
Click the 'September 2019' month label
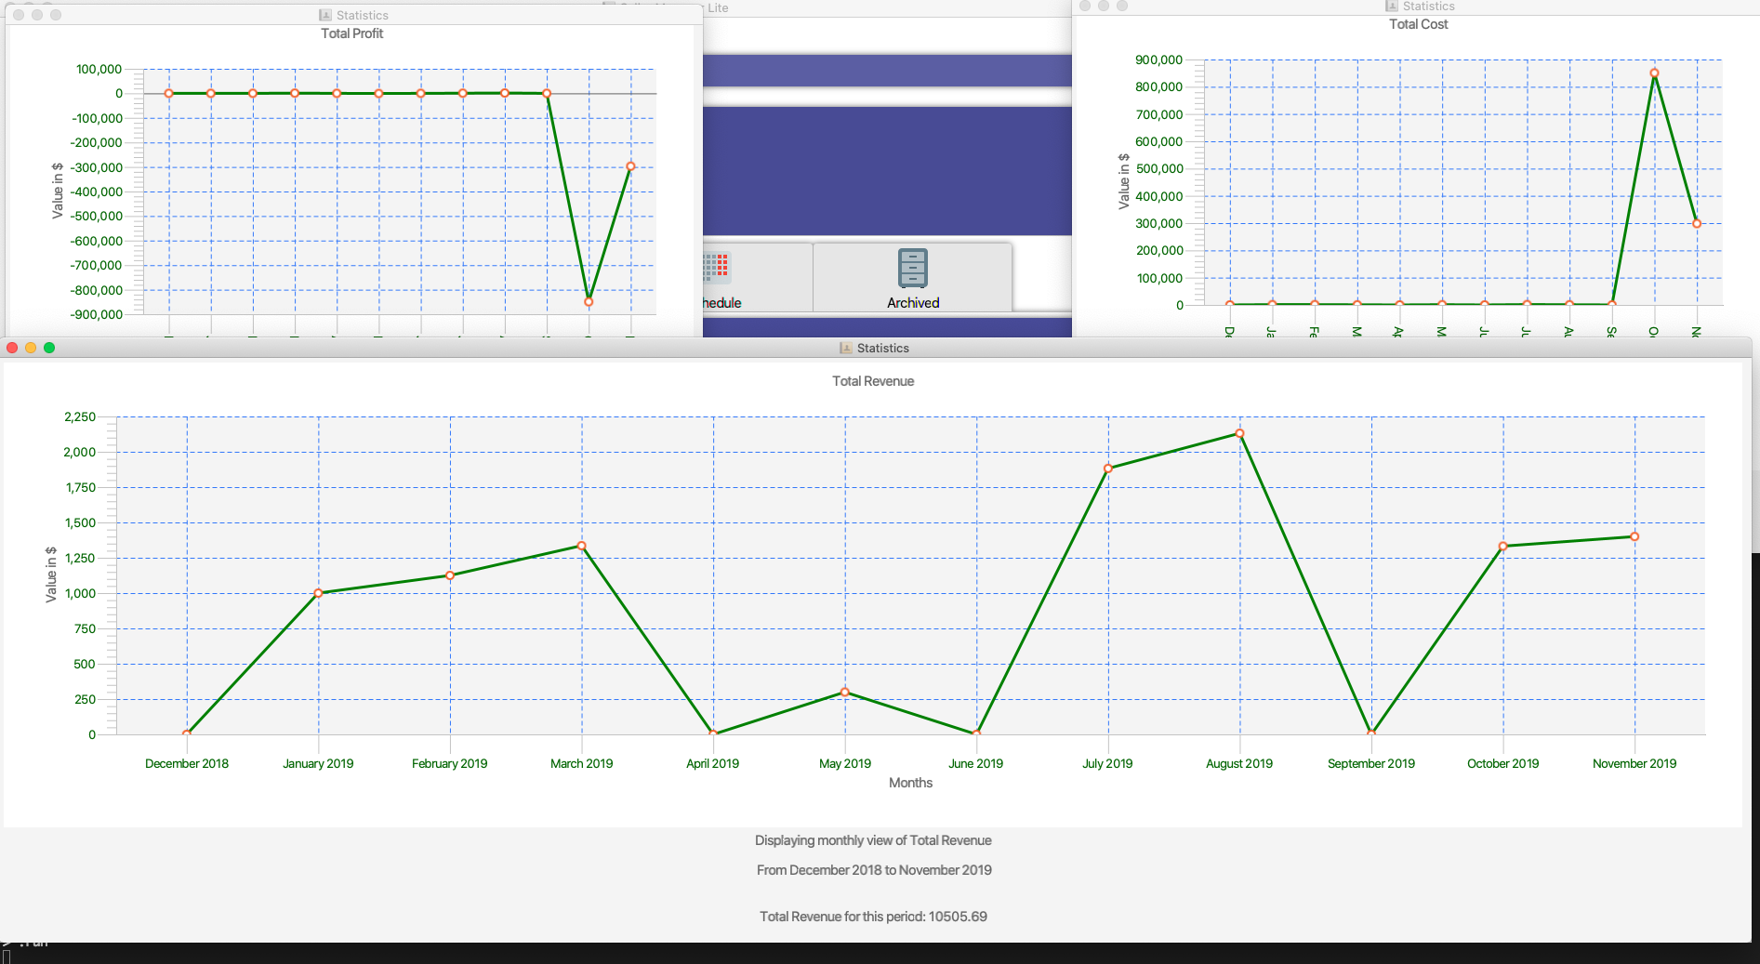click(x=1371, y=763)
